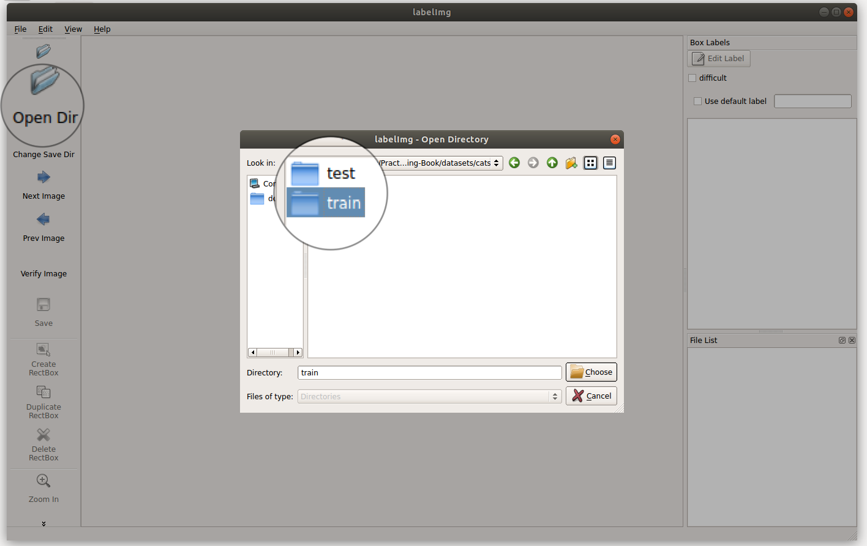Float the File List panel

point(842,341)
